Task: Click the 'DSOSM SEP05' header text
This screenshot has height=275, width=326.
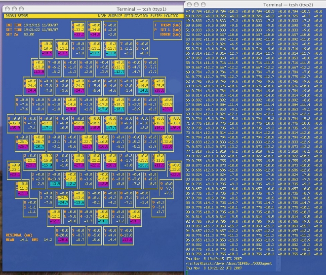Action: [x=17, y=16]
